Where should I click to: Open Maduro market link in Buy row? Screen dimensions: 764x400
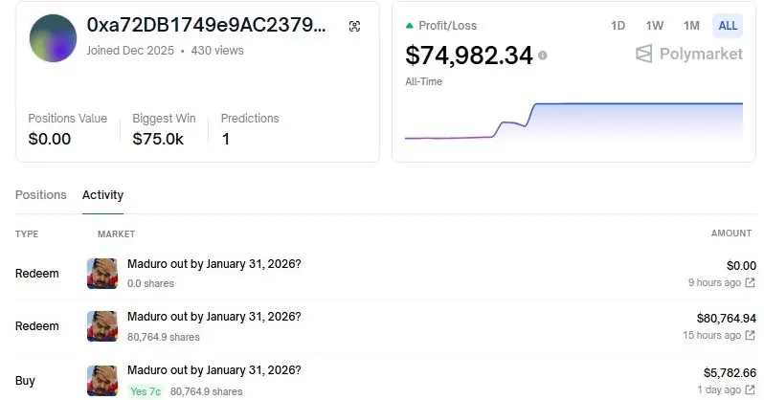coord(214,371)
